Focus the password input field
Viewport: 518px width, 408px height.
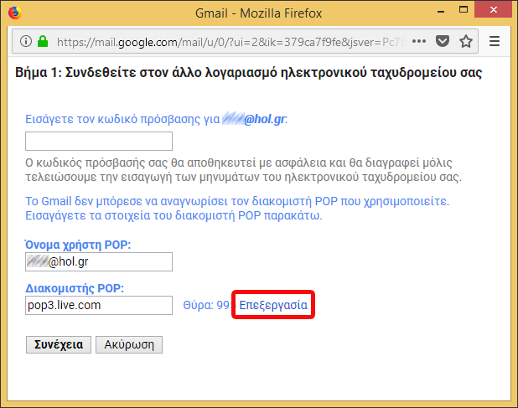pyautogui.click(x=99, y=141)
